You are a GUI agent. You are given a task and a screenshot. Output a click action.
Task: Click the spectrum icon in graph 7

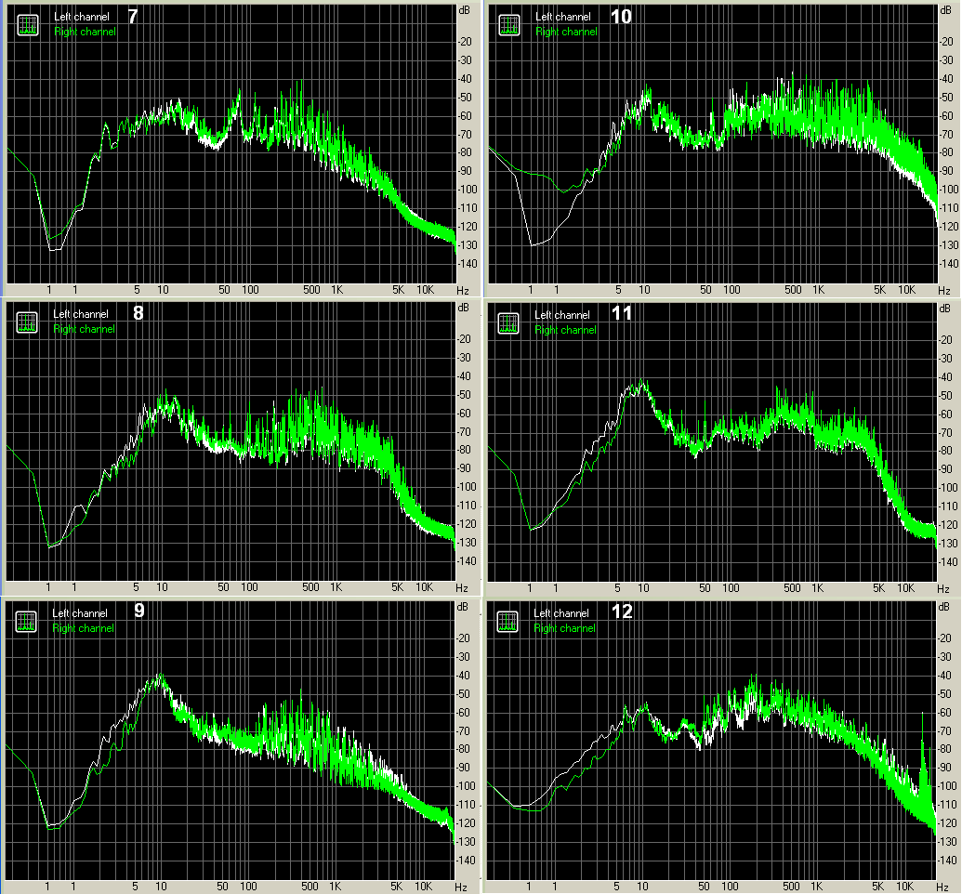(28, 25)
